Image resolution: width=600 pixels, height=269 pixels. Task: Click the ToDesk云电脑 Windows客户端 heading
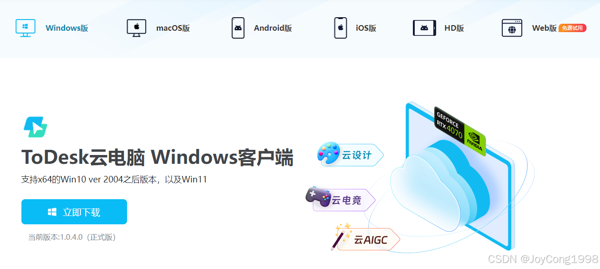[x=157, y=157]
